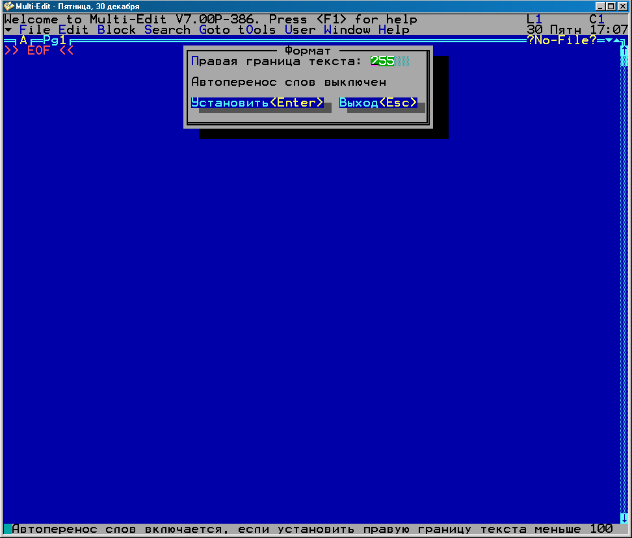Open the Edit menu
The width and height of the screenshot is (632, 538).
(73, 30)
